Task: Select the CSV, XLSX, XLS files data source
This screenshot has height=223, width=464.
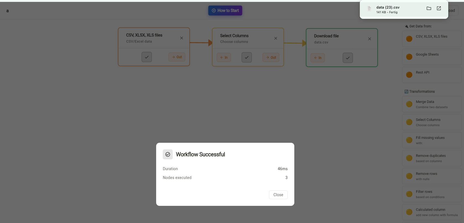Action: (431, 38)
